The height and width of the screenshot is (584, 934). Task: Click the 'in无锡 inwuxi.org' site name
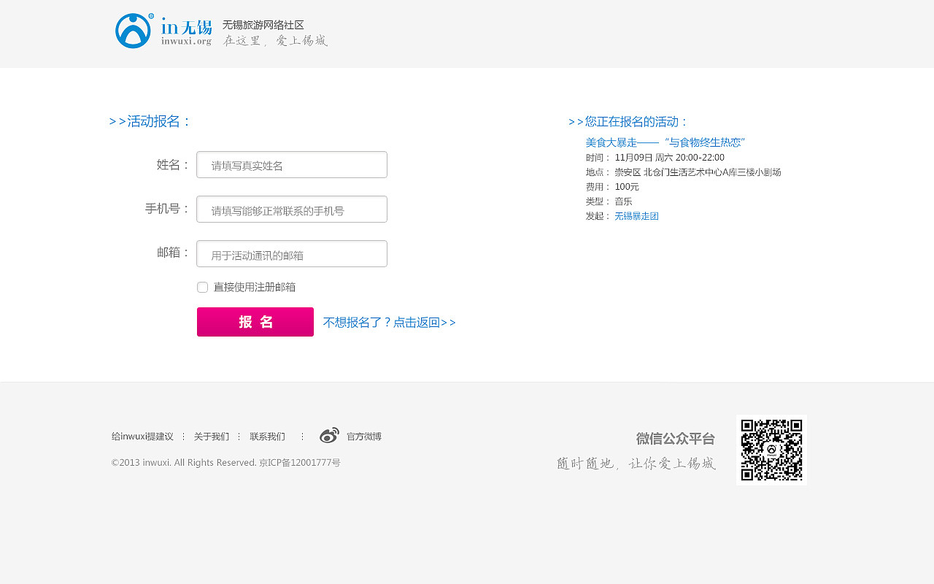tap(187, 32)
